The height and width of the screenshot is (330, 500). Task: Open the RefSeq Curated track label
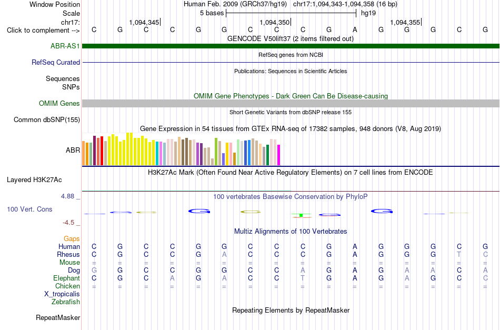pyautogui.click(x=56, y=62)
